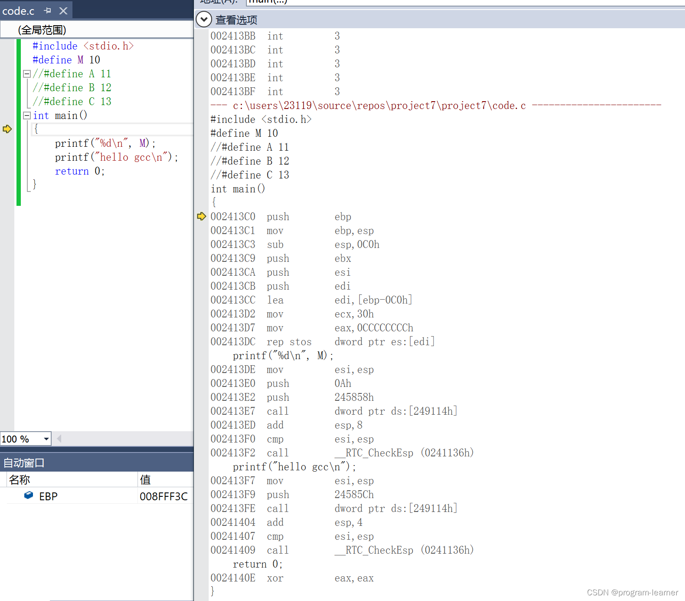Viewport: 685px width, 601px height.
Task: Click disassembly line 002413CC lea edi
Action: 311,300
